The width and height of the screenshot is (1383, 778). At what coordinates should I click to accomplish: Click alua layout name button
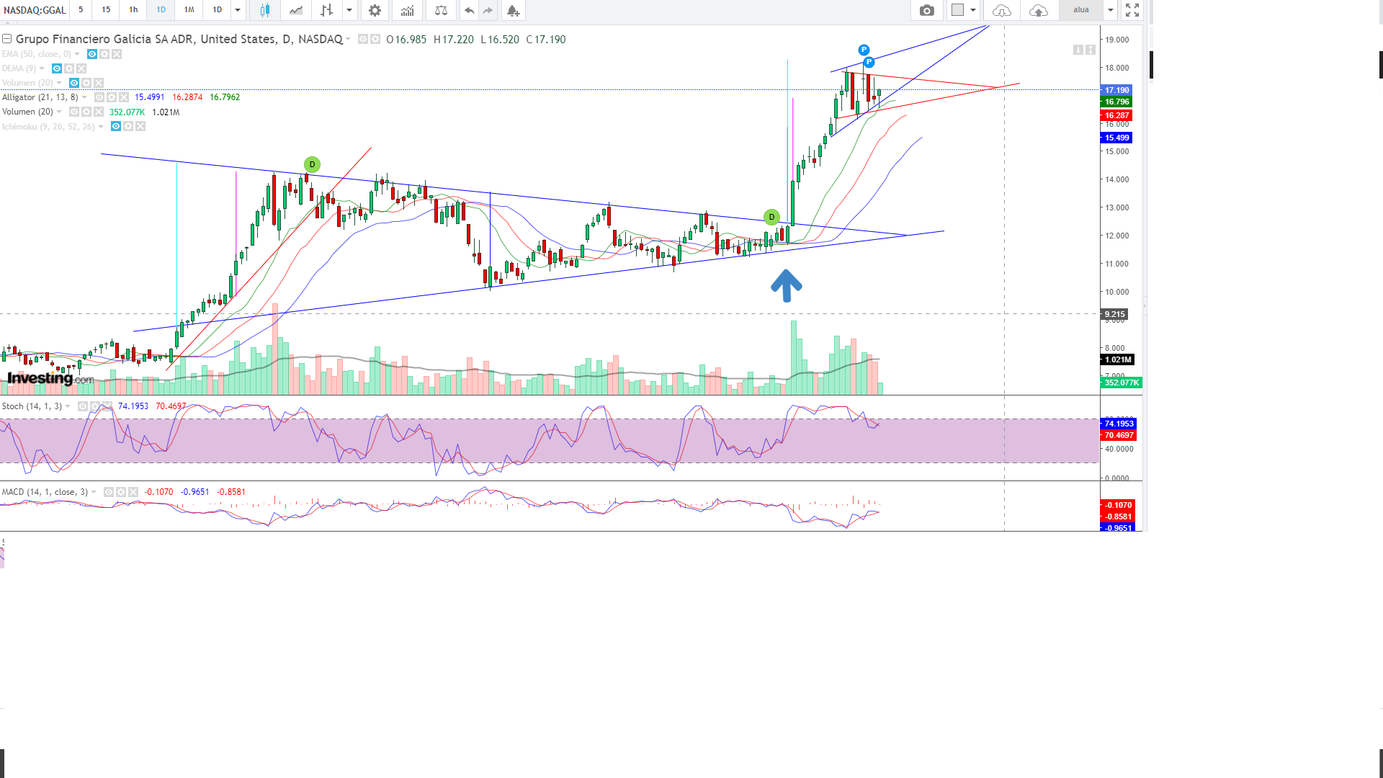tap(1080, 10)
